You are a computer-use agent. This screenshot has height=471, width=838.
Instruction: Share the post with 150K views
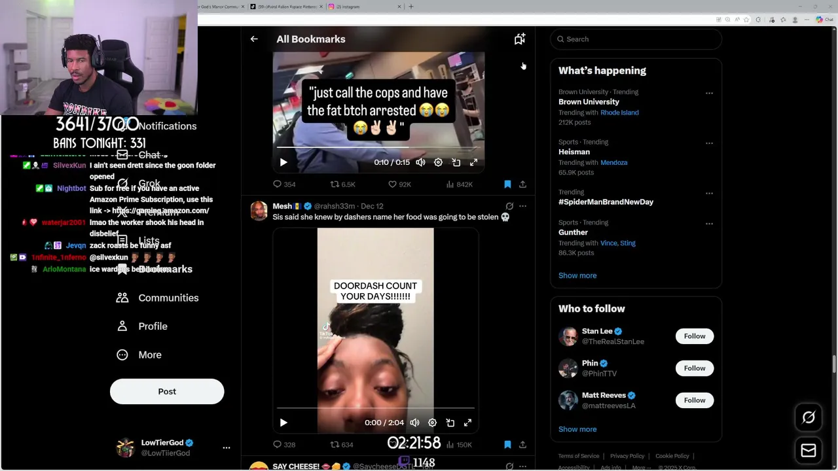pyautogui.click(x=522, y=445)
